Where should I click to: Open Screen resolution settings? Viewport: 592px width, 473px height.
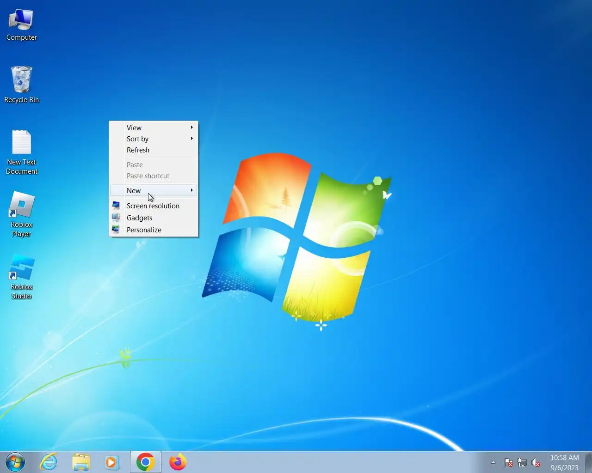(x=154, y=206)
